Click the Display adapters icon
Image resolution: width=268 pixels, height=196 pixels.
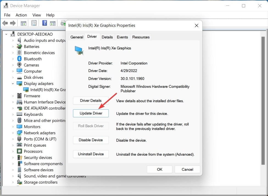(19, 83)
